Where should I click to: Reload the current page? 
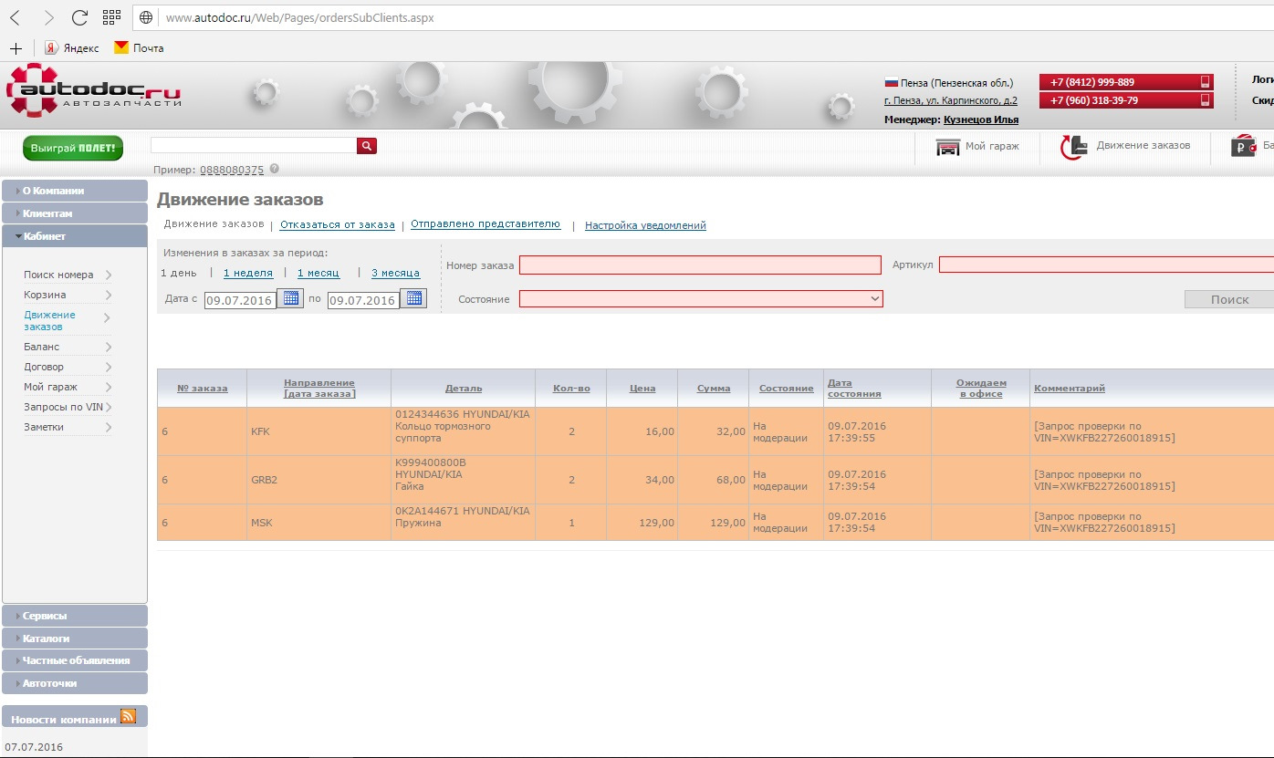(79, 17)
